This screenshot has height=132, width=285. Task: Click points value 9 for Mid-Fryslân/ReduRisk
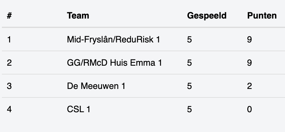(250, 40)
